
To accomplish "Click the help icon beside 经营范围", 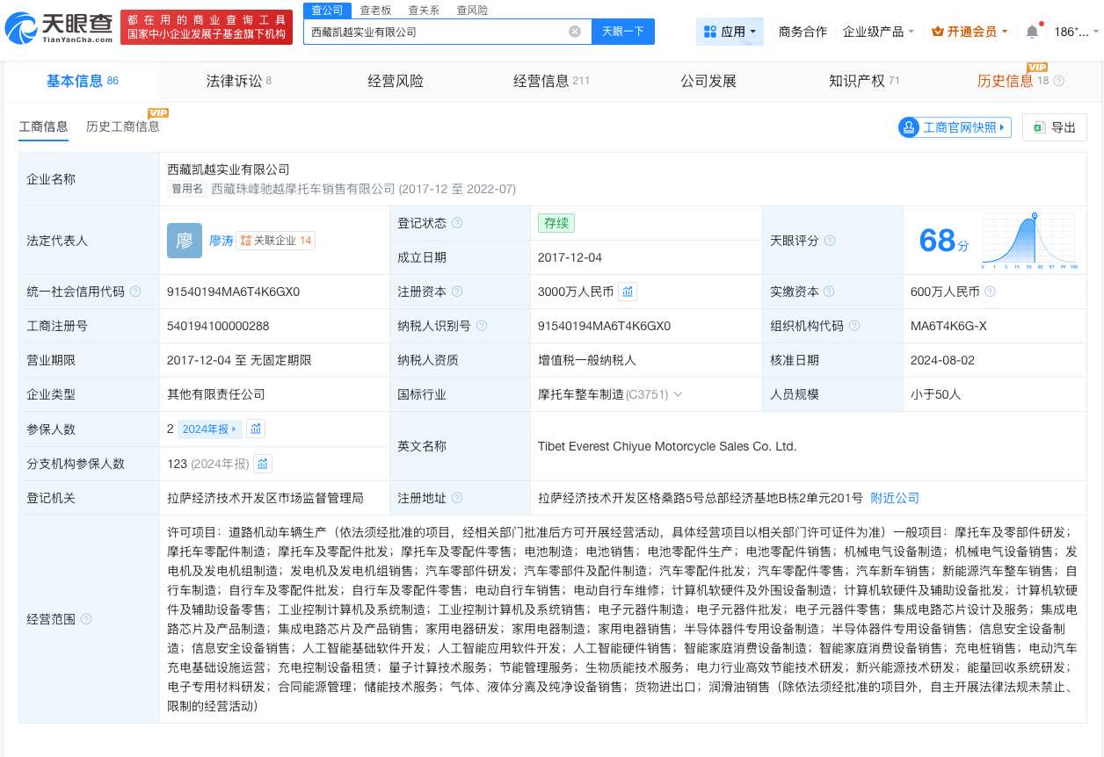I will 85,619.
